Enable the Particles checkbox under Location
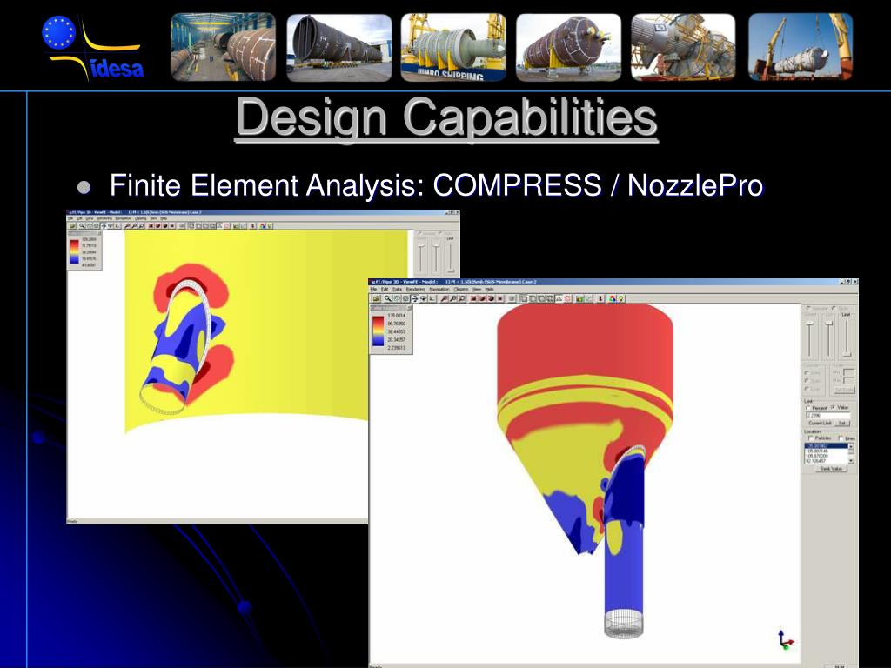The image size is (891, 668). click(x=811, y=438)
